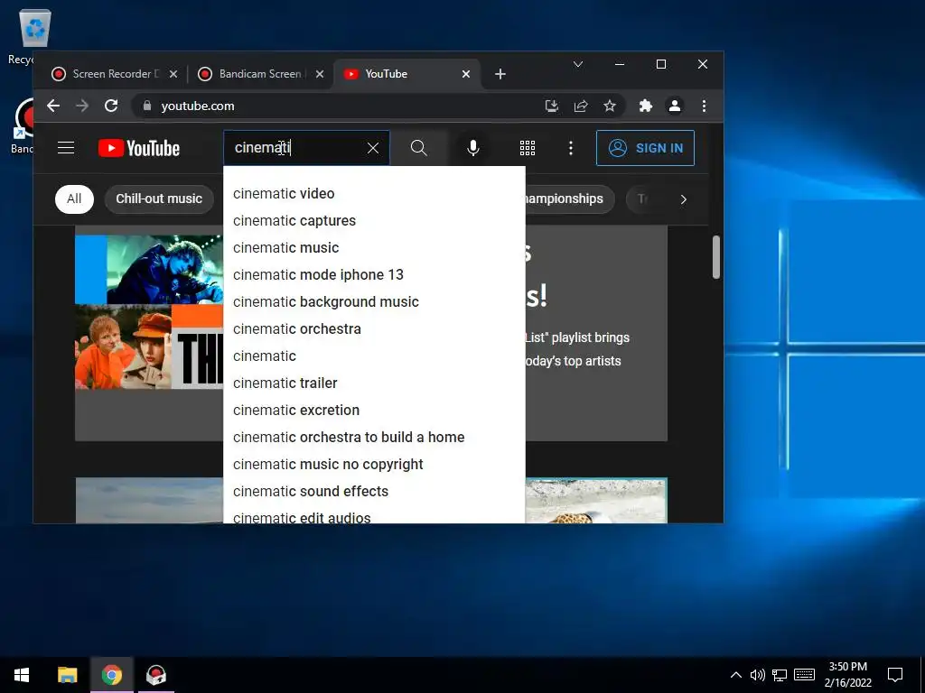View site information lock icon

(147, 106)
